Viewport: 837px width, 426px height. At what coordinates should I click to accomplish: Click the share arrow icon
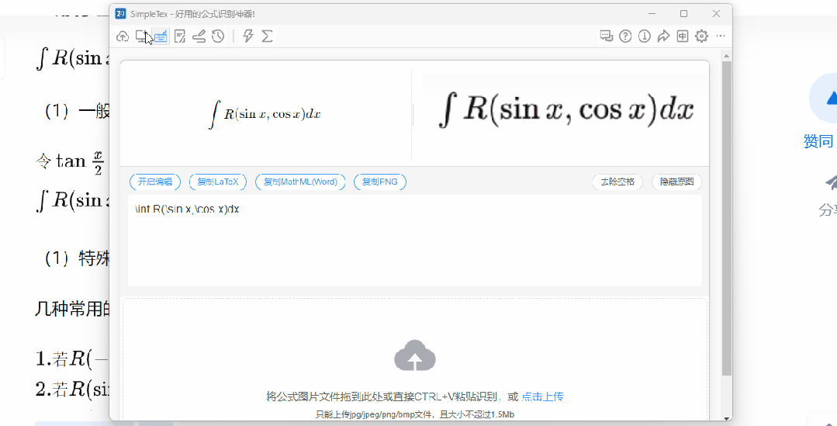click(663, 36)
